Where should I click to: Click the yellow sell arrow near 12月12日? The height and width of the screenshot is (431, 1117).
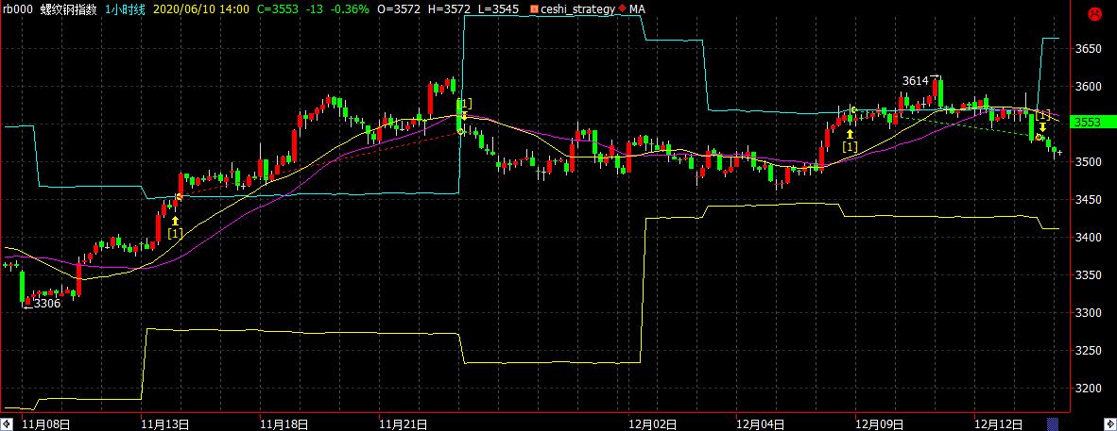(1041, 126)
